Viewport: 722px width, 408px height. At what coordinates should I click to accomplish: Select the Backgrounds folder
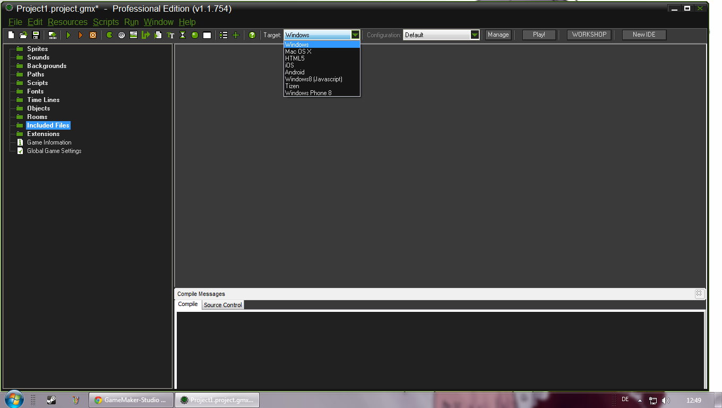tap(47, 66)
